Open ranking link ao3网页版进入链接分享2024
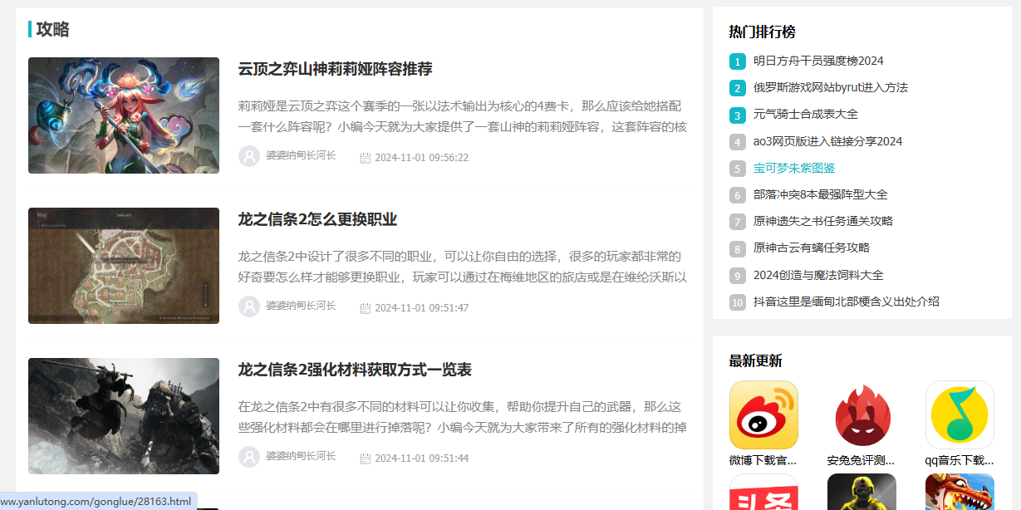Viewport: 1021px width, 510px height. (x=827, y=141)
